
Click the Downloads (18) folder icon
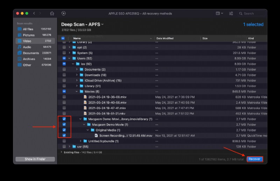pos(82,75)
